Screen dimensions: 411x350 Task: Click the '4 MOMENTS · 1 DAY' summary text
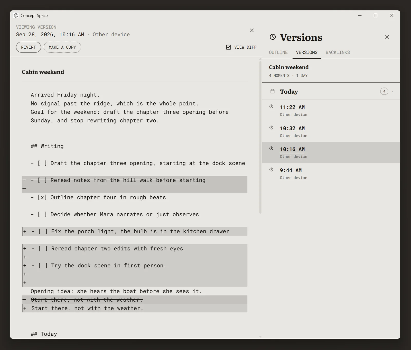[x=288, y=76]
